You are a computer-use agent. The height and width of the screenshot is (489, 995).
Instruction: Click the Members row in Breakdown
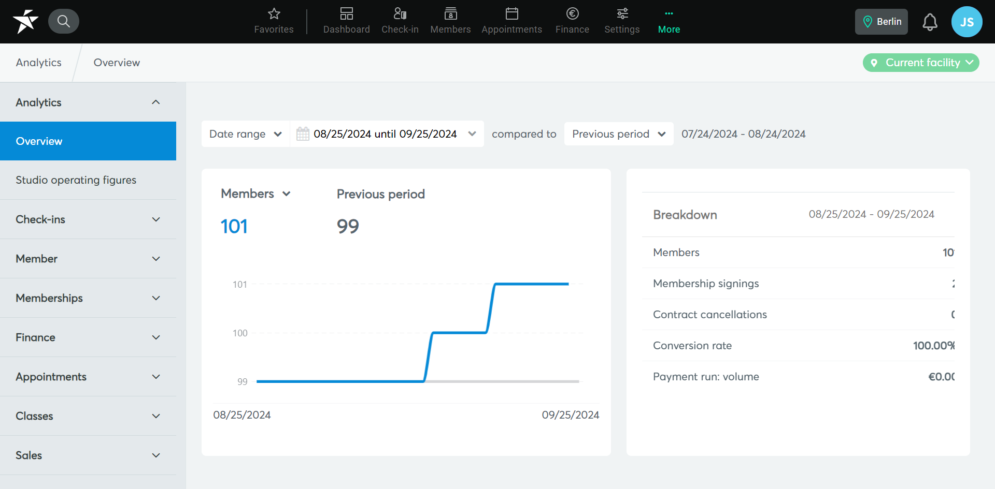click(798, 253)
